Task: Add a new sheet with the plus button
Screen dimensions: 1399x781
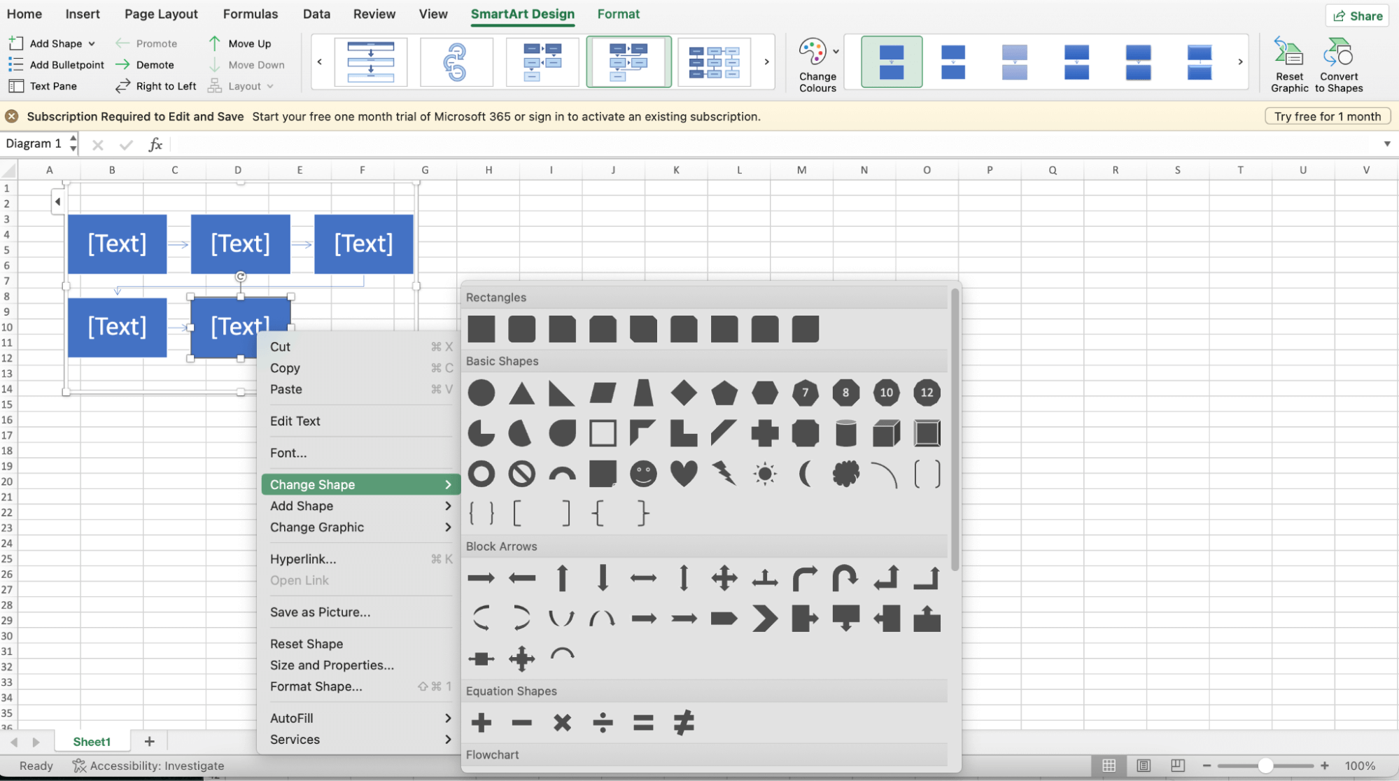Action: pyautogui.click(x=148, y=741)
